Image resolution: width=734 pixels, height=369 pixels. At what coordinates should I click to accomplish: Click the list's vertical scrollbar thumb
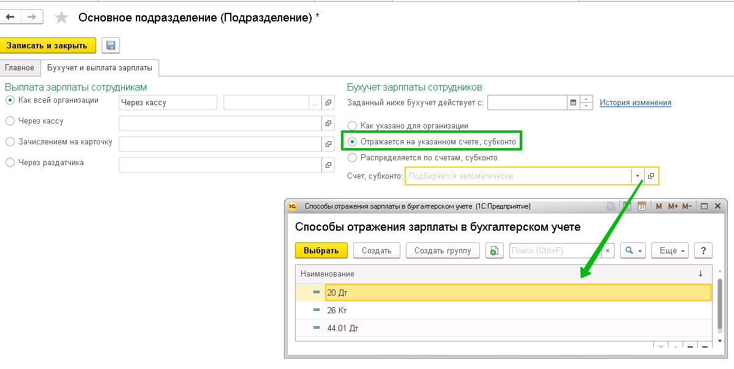(720, 305)
